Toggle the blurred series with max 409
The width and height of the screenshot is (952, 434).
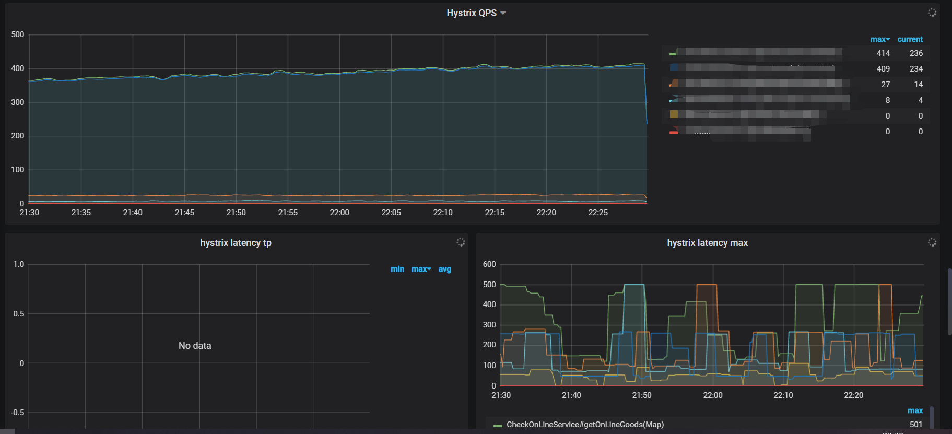pos(756,68)
